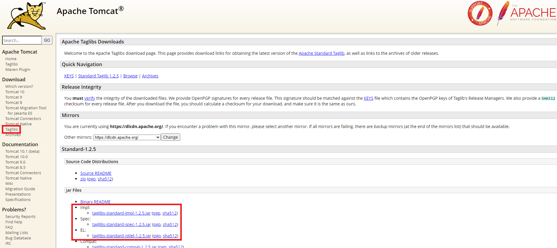This screenshot has height=248, width=557.
Task: Open Archives in the Download sidebar section
Action: click(13, 135)
